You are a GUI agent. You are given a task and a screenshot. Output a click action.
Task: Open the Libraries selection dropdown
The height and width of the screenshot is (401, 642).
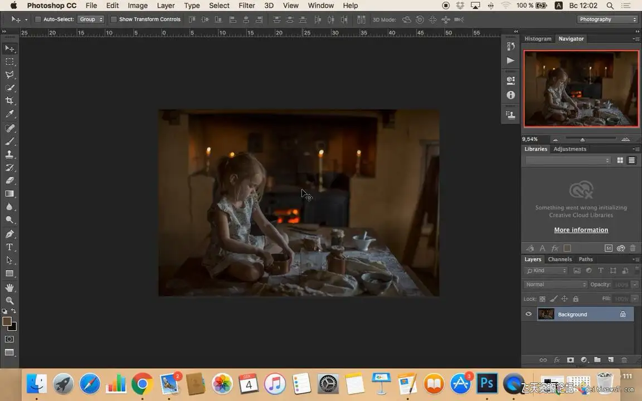(x=568, y=160)
